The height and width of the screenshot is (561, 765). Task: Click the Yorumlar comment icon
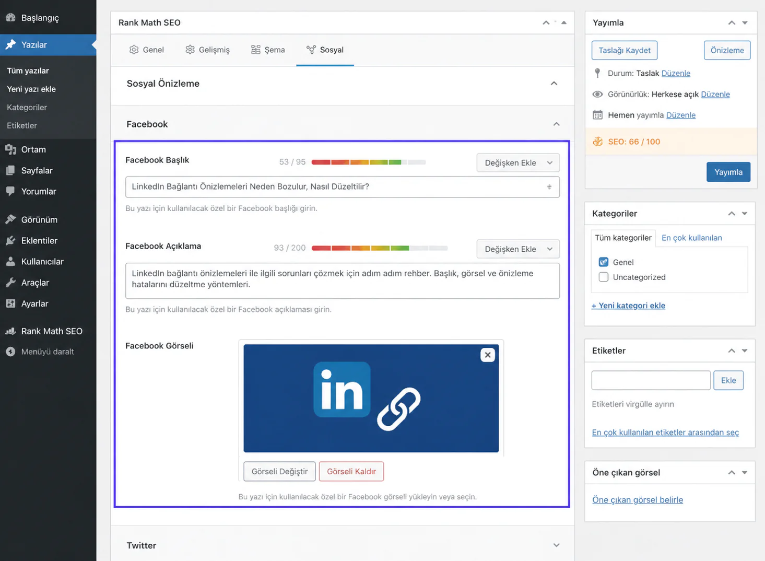(x=10, y=191)
